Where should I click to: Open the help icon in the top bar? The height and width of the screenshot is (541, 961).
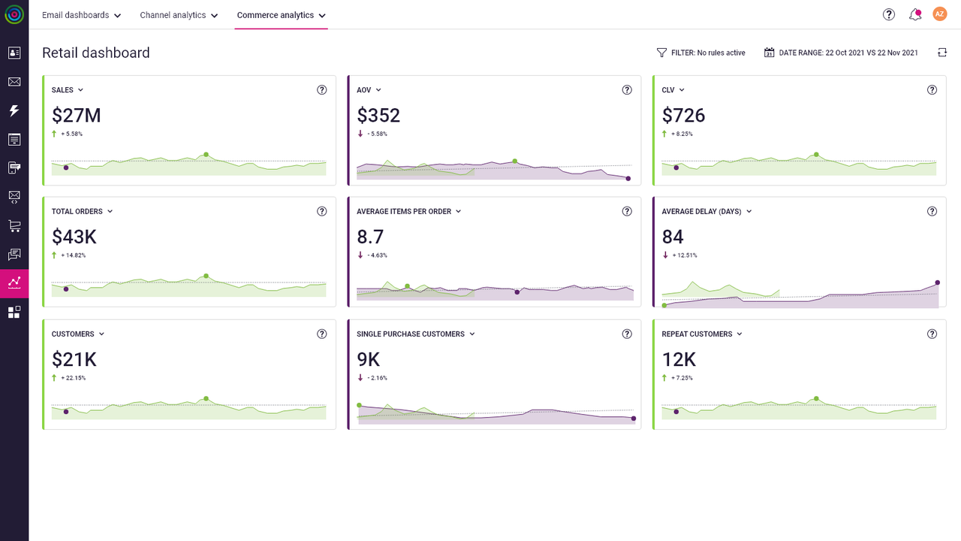coord(889,14)
